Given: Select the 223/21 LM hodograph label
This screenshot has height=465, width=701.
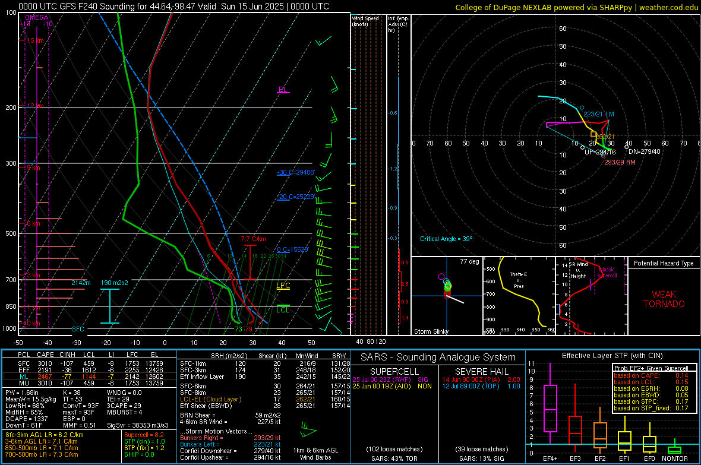Looking at the screenshot, I should [x=599, y=115].
